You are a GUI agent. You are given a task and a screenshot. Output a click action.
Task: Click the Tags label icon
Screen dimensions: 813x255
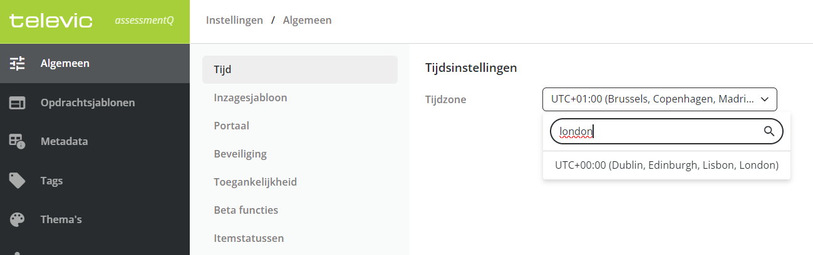[x=17, y=181]
